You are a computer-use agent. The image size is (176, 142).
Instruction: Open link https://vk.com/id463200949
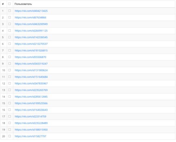(x=31, y=24)
